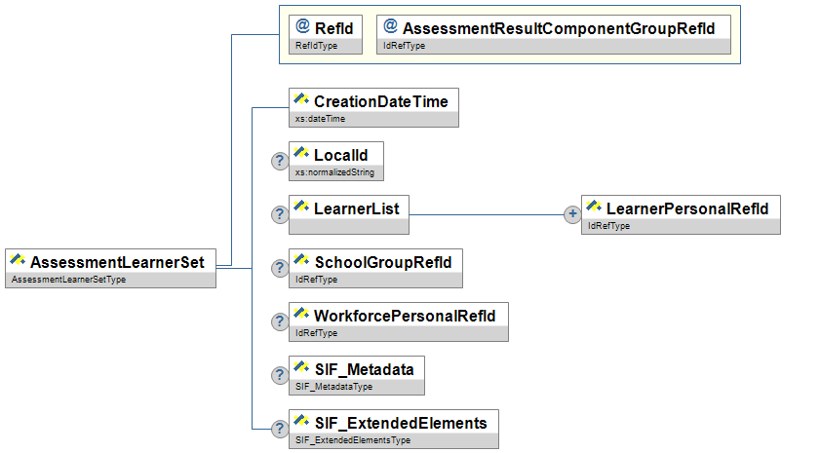Screen dimensions: 820x453
Task: Open the LearnerList element
Action: [356, 208]
